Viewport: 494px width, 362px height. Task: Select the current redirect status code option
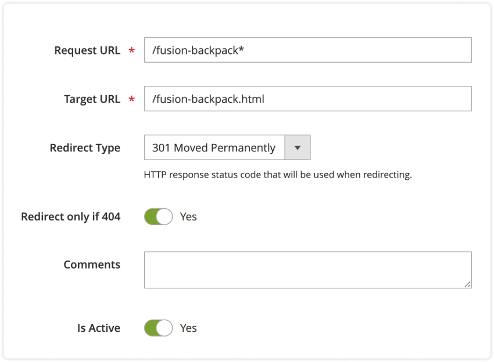click(x=214, y=147)
